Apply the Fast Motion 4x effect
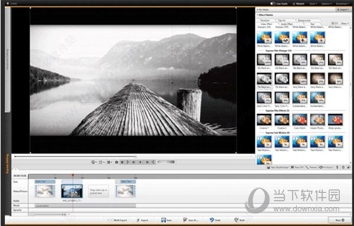Image resolution: width=354 pixels, height=226 pixels. point(300,143)
